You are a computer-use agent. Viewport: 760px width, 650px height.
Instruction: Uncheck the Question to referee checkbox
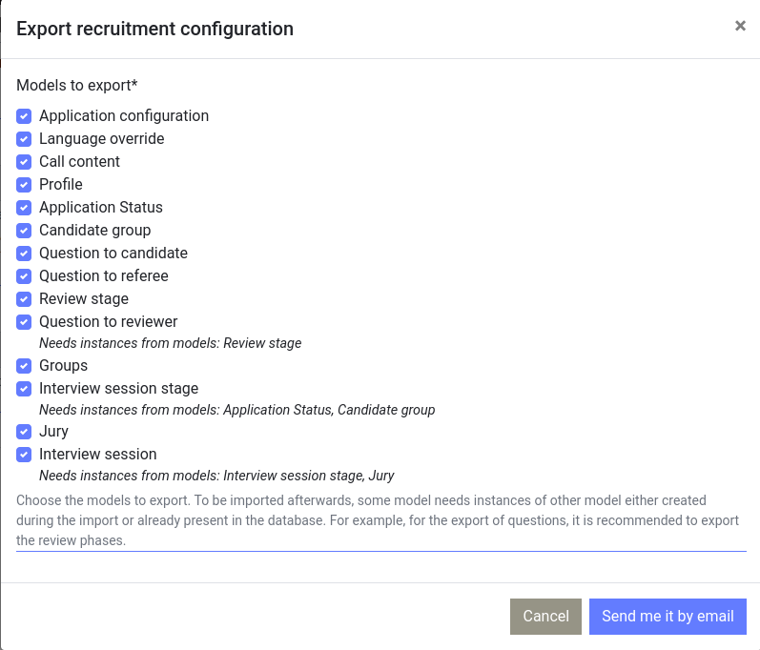point(24,276)
